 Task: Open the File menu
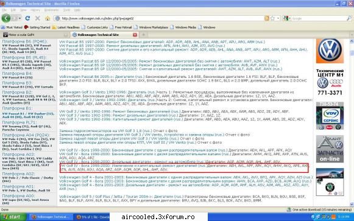point(4,10)
